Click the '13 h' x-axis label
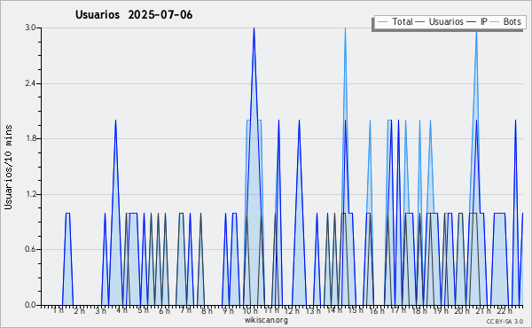The height and width of the screenshot is (328, 532). tap(313, 310)
